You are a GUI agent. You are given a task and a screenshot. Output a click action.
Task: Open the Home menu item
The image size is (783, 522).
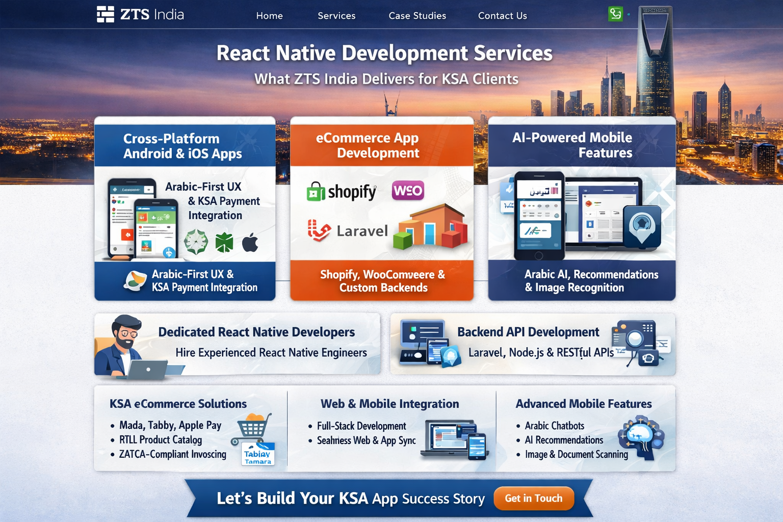[269, 16]
